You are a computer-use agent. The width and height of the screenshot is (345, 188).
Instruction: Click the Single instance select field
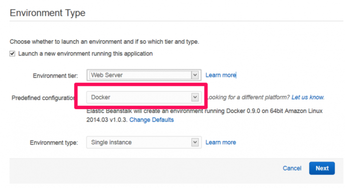144,143
